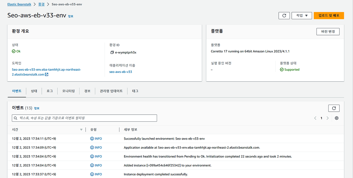
Task: Click timestamp 12월 2, 2023 17:34:11
Action: coord(34,139)
